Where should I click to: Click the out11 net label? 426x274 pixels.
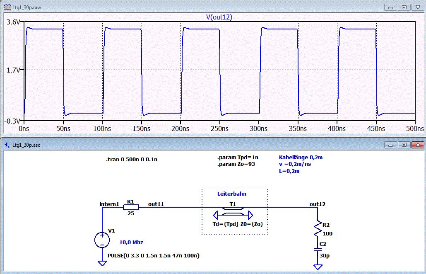[x=156, y=204]
